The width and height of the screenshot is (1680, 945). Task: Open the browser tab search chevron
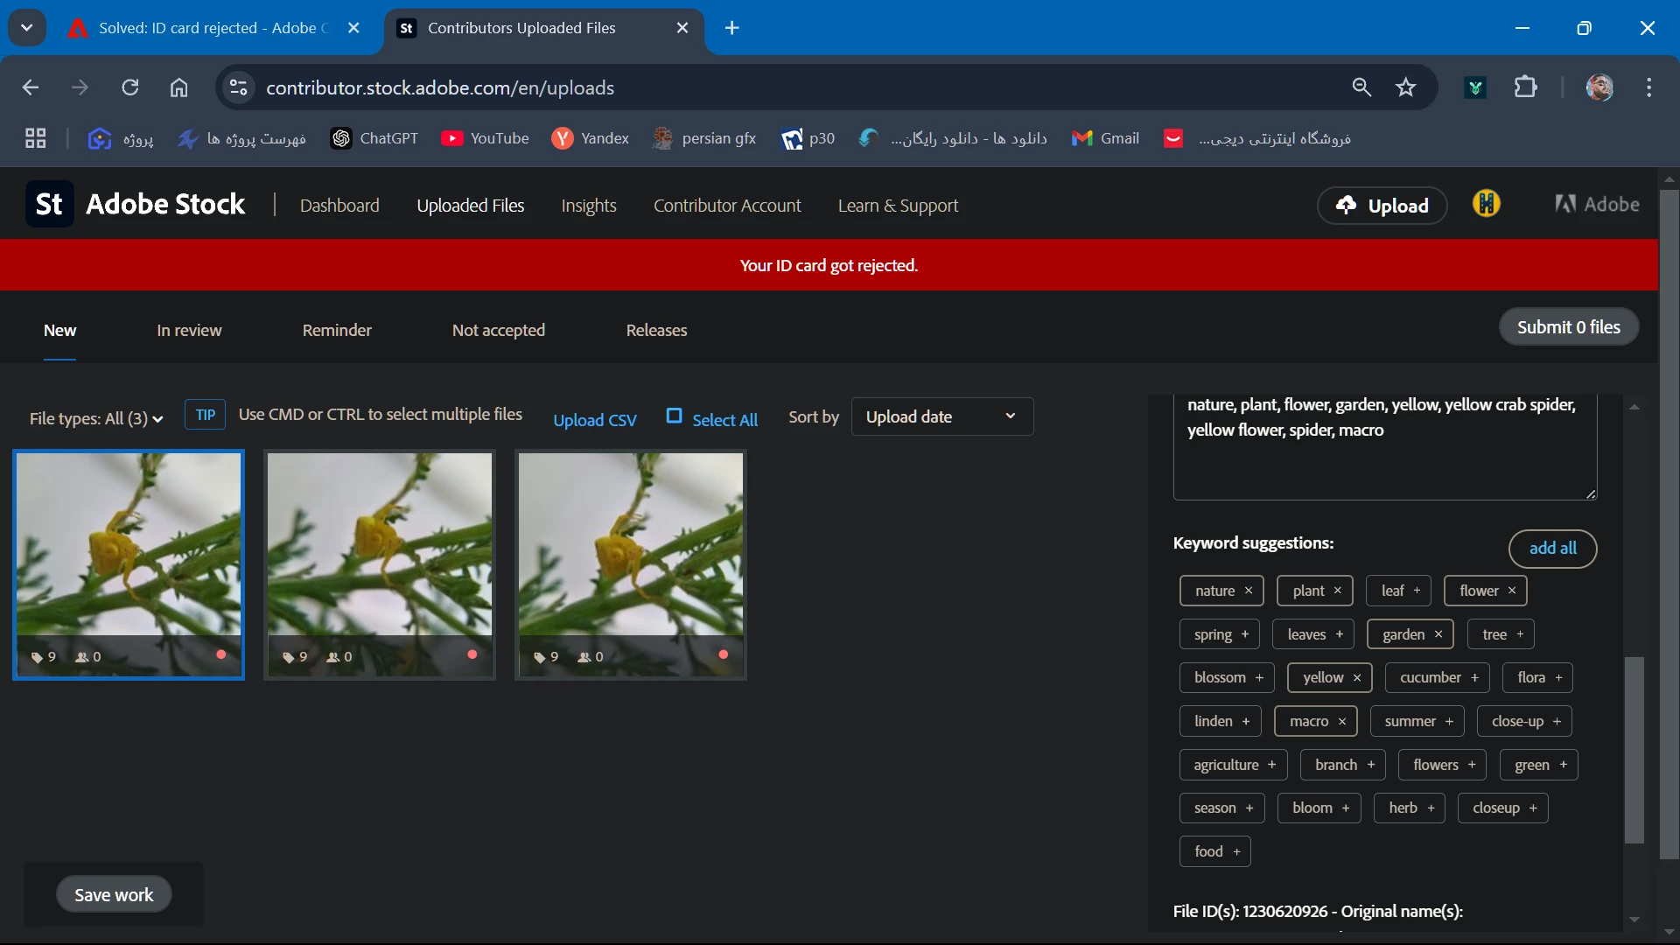(27, 28)
